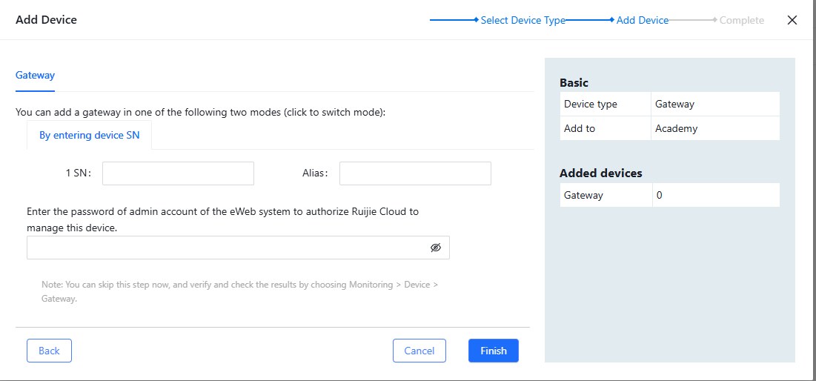Toggle password visibility eye icon

[x=436, y=248]
